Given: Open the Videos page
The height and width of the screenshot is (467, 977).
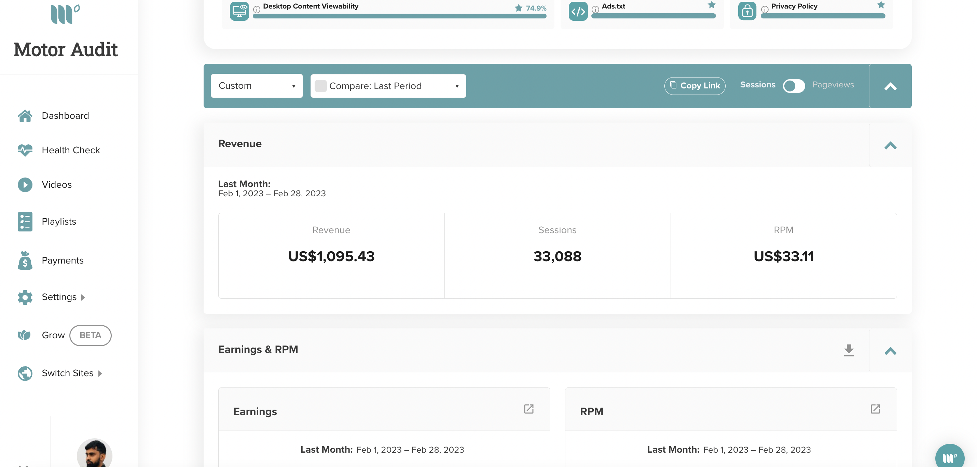Looking at the screenshot, I should click(56, 185).
